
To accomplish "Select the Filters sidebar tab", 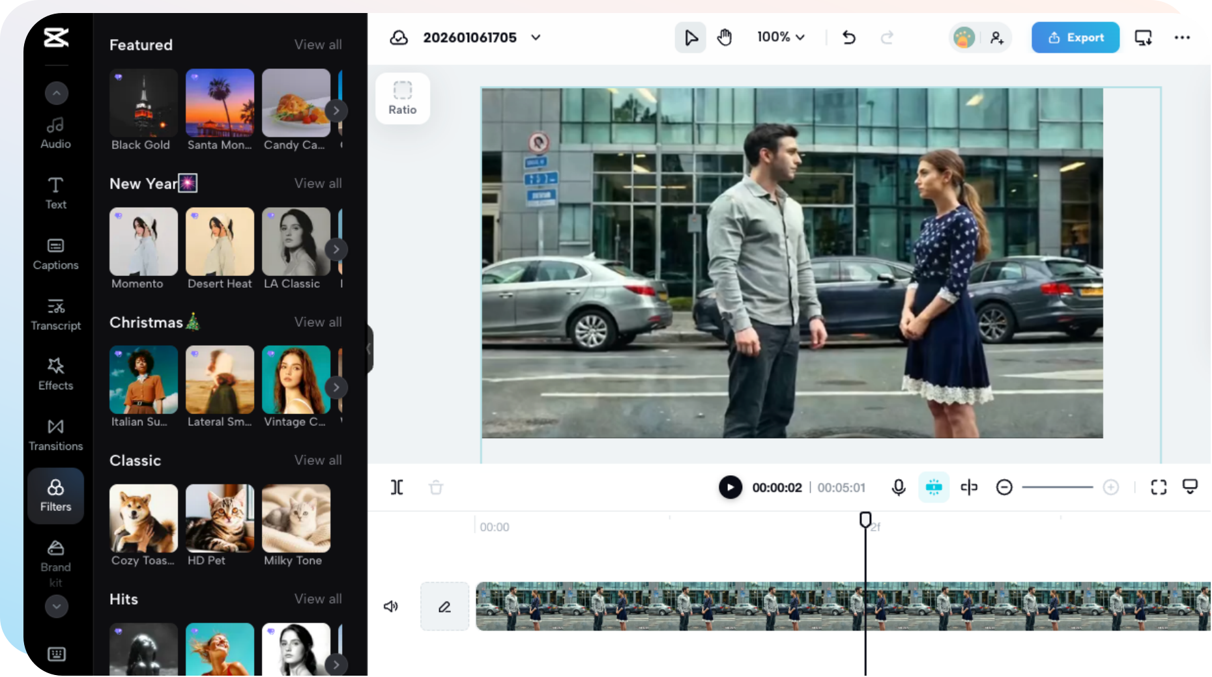I will tap(56, 495).
